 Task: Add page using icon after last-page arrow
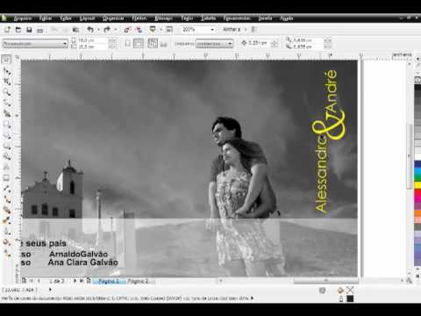(x=89, y=281)
